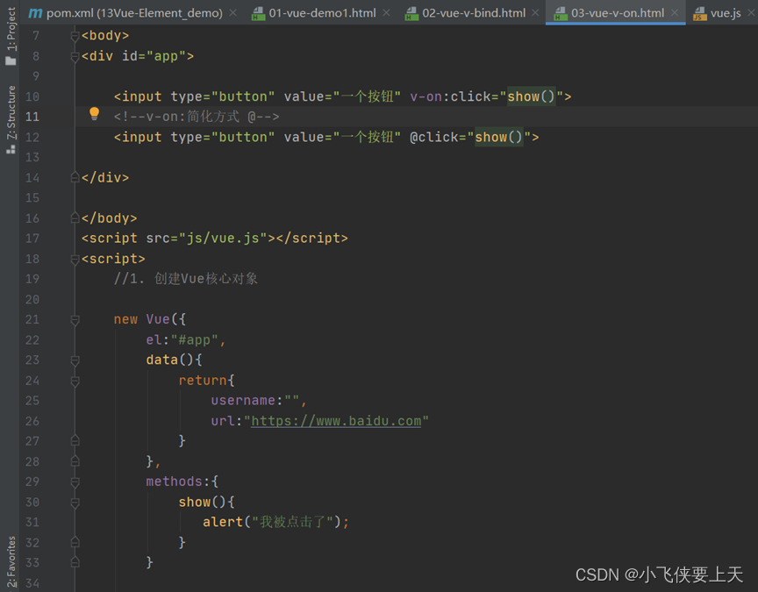
Task: Click fold end marker on line 14
Action: pyautogui.click(x=75, y=177)
